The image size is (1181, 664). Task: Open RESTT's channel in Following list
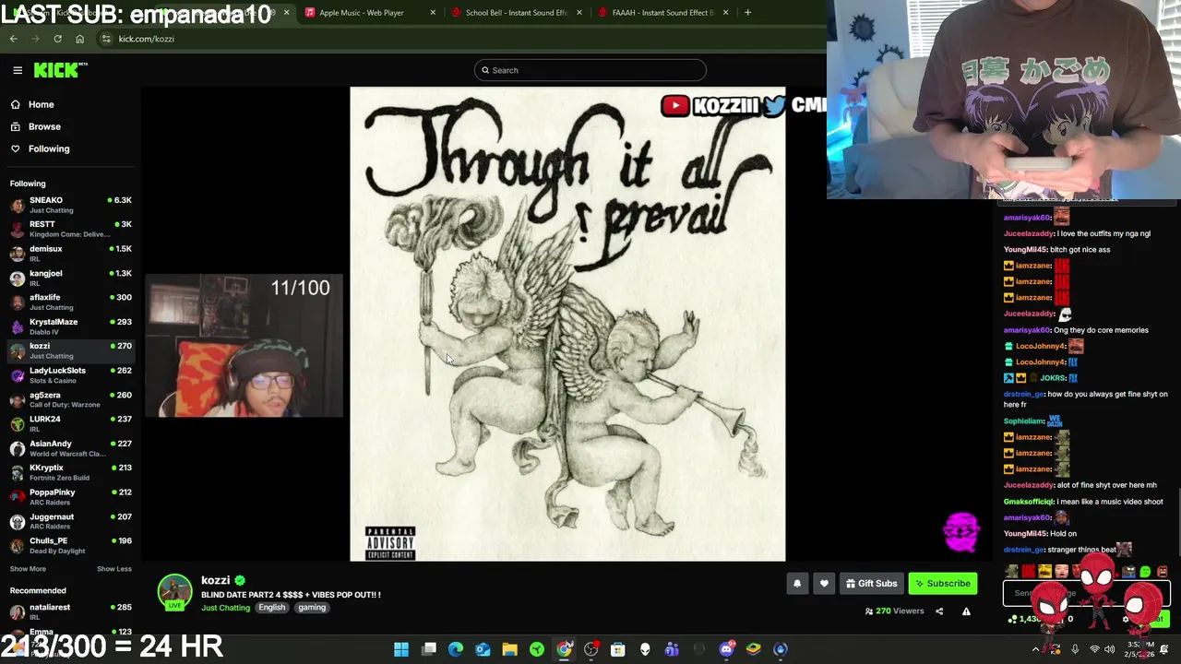click(71, 229)
